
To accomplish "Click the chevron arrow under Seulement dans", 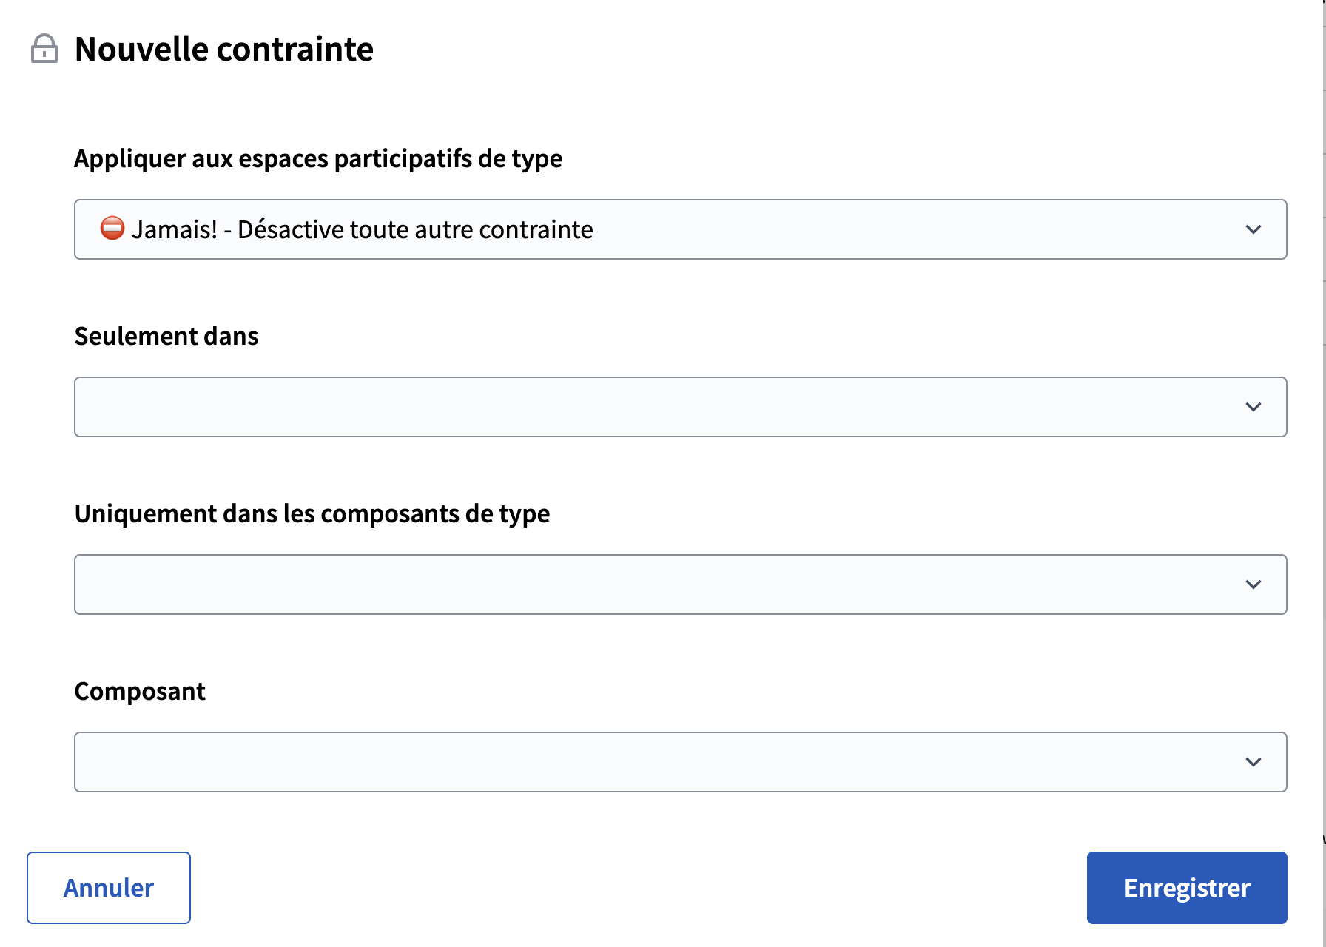I will pos(1253,407).
